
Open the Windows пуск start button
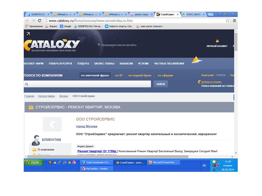pos(34,162)
